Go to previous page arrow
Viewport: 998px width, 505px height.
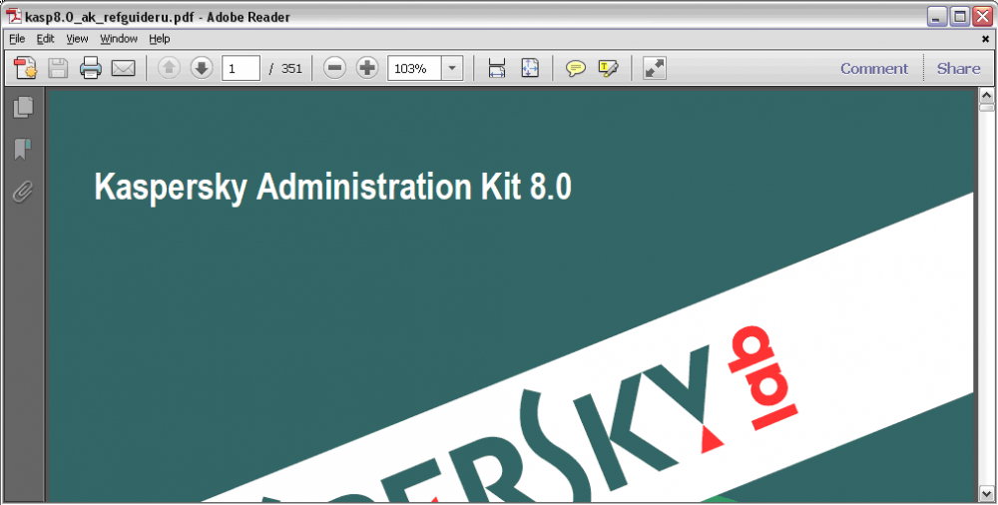(x=169, y=68)
